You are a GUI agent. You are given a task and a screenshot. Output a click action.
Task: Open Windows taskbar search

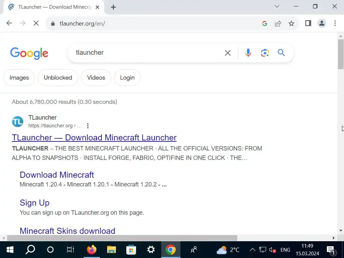pyautogui.click(x=30, y=250)
